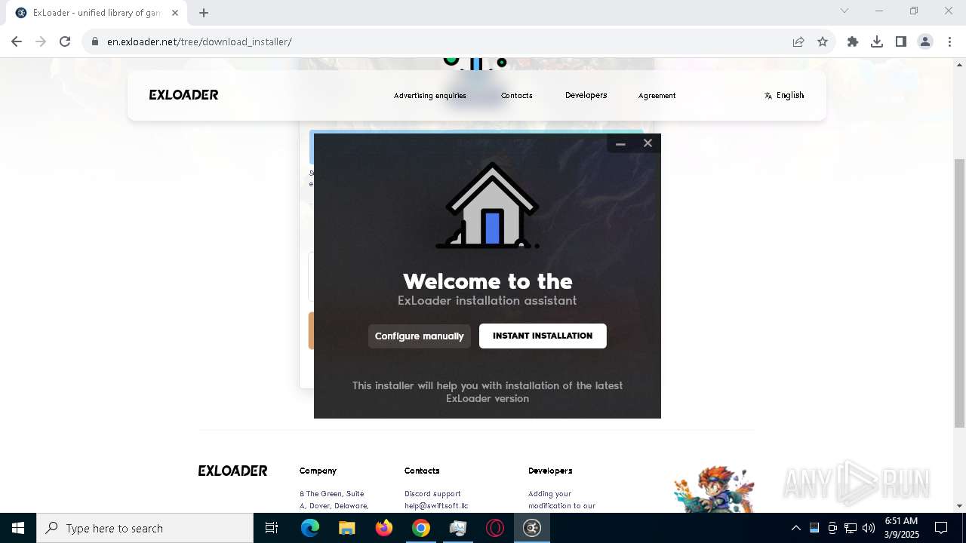Open Advertising enquiries page
966x543 pixels.
pos(430,96)
